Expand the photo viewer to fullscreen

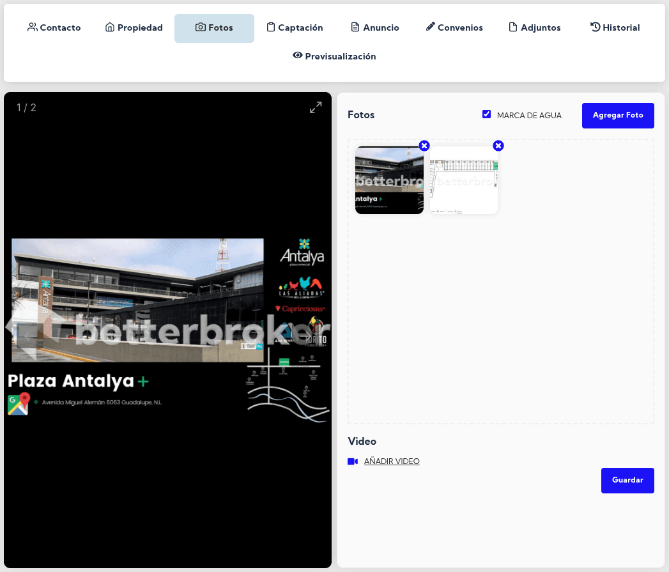click(316, 108)
